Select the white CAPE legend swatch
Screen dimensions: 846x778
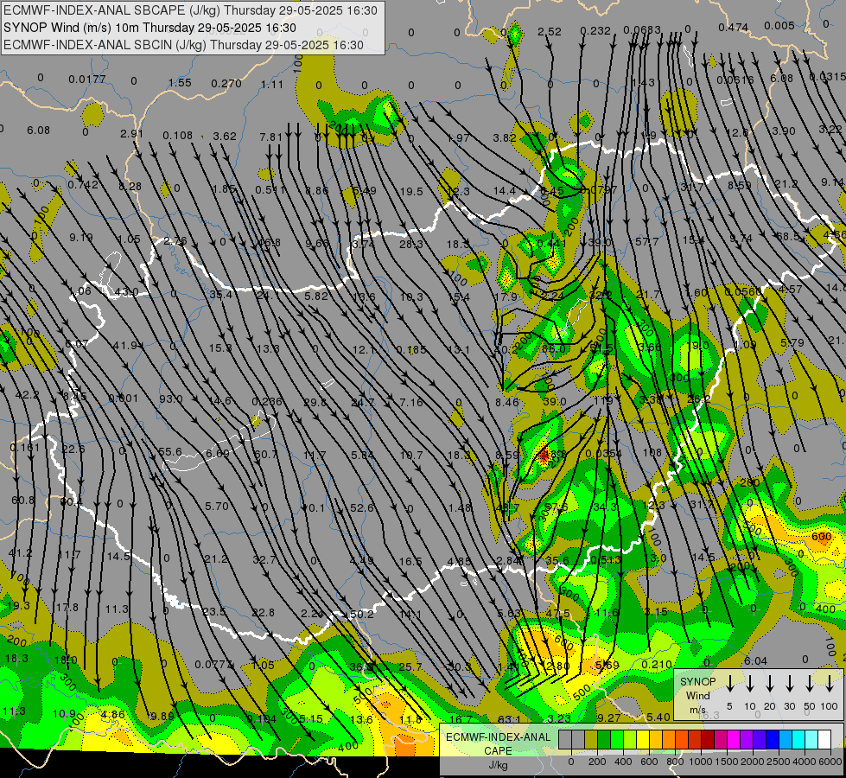tap(824, 740)
